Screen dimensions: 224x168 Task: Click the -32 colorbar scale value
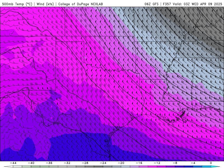[67, 163]
